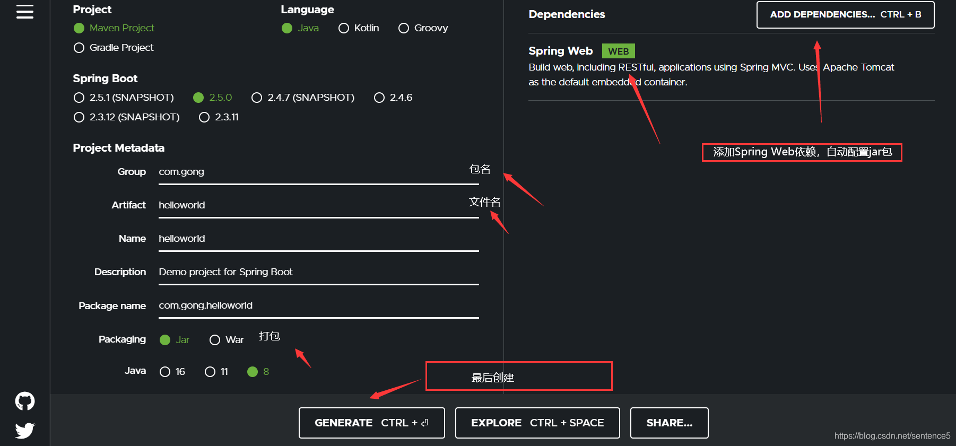
Task: Click the Spring Boot section heading
Action: pyautogui.click(x=105, y=78)
